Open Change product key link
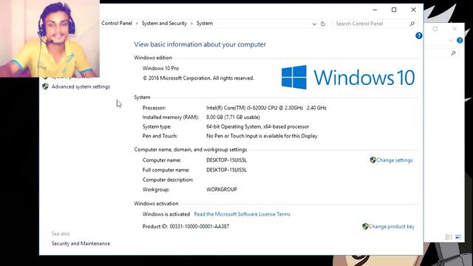 [392, 227]
